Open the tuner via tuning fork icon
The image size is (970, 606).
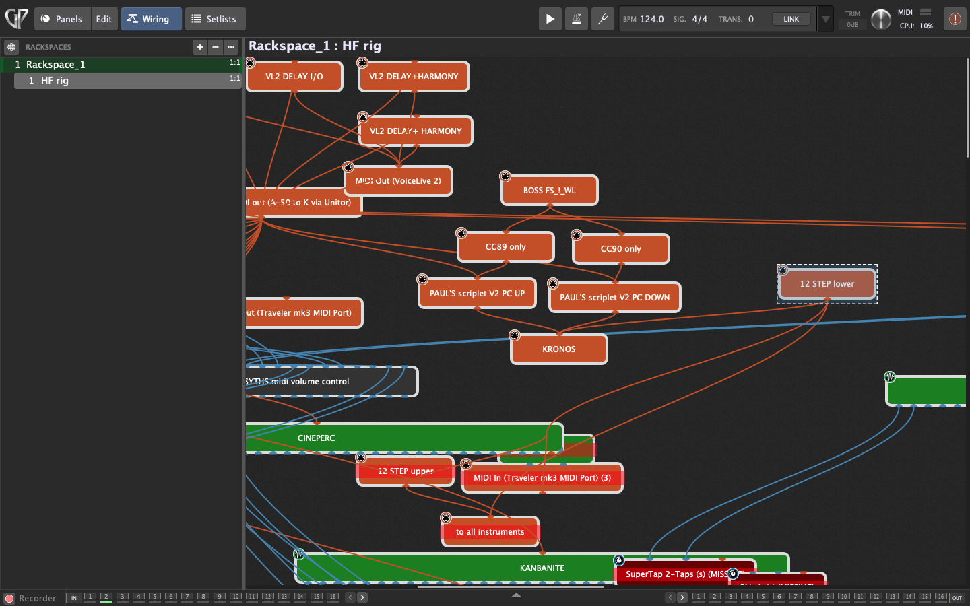(x=603, y=19)
